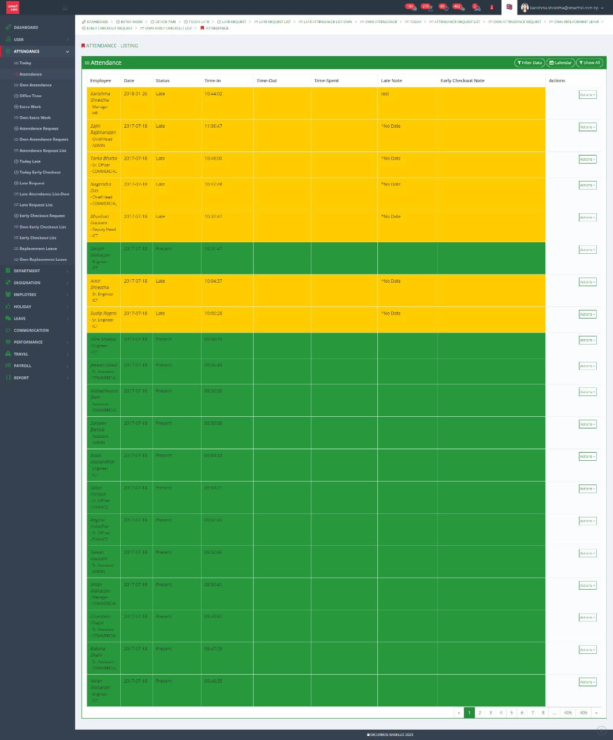Click the Calendar button
The height and width of the screenshot is (740, 613).
click(560, 62)
